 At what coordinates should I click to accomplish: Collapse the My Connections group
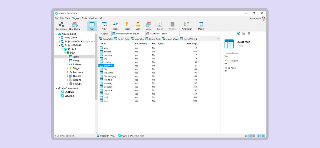(56, 88)
